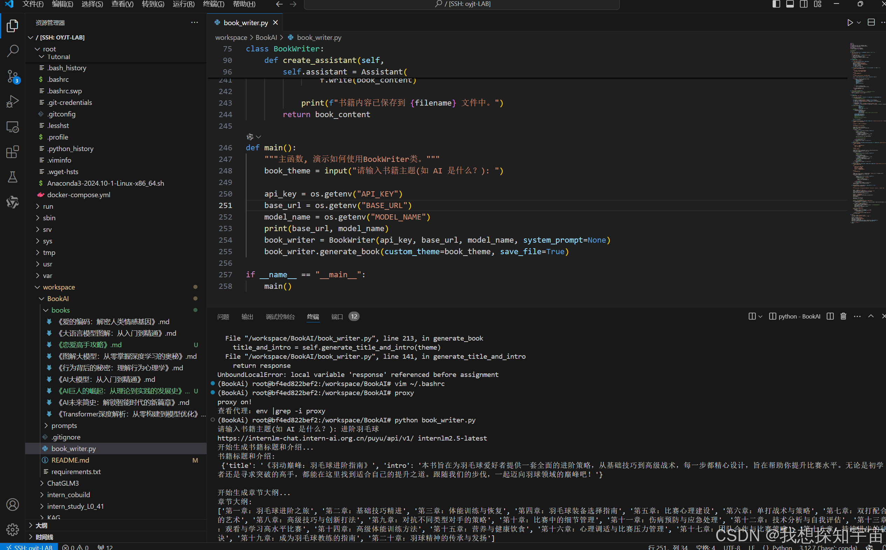Image resolution: width=886 pixels, height=550 pixels.
Task: Customize the editor layout
Action: (x=817, y=4)
